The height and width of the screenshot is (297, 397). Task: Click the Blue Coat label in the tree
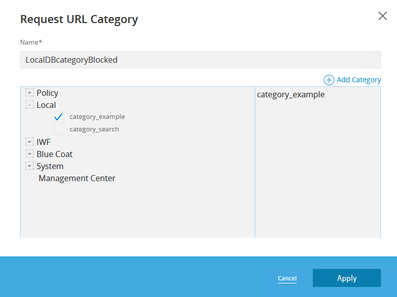[54, 154]
